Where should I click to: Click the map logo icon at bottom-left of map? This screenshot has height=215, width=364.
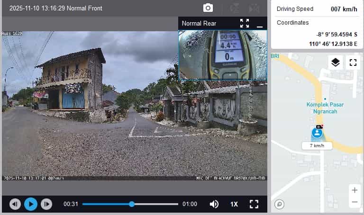pyautogui.click(x=280, y=204)
